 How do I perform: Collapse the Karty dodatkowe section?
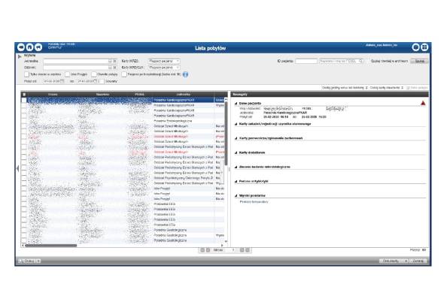point(236,152)
